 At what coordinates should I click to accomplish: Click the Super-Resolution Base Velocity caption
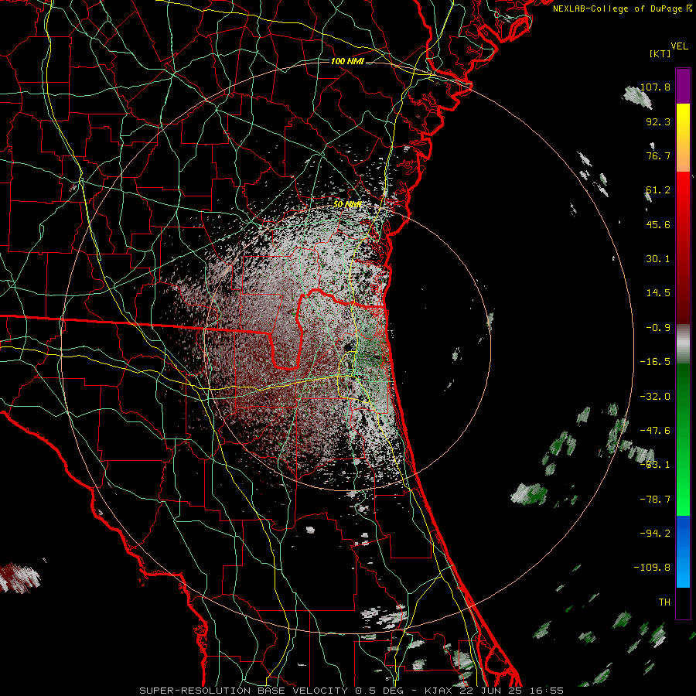(352, 691)
